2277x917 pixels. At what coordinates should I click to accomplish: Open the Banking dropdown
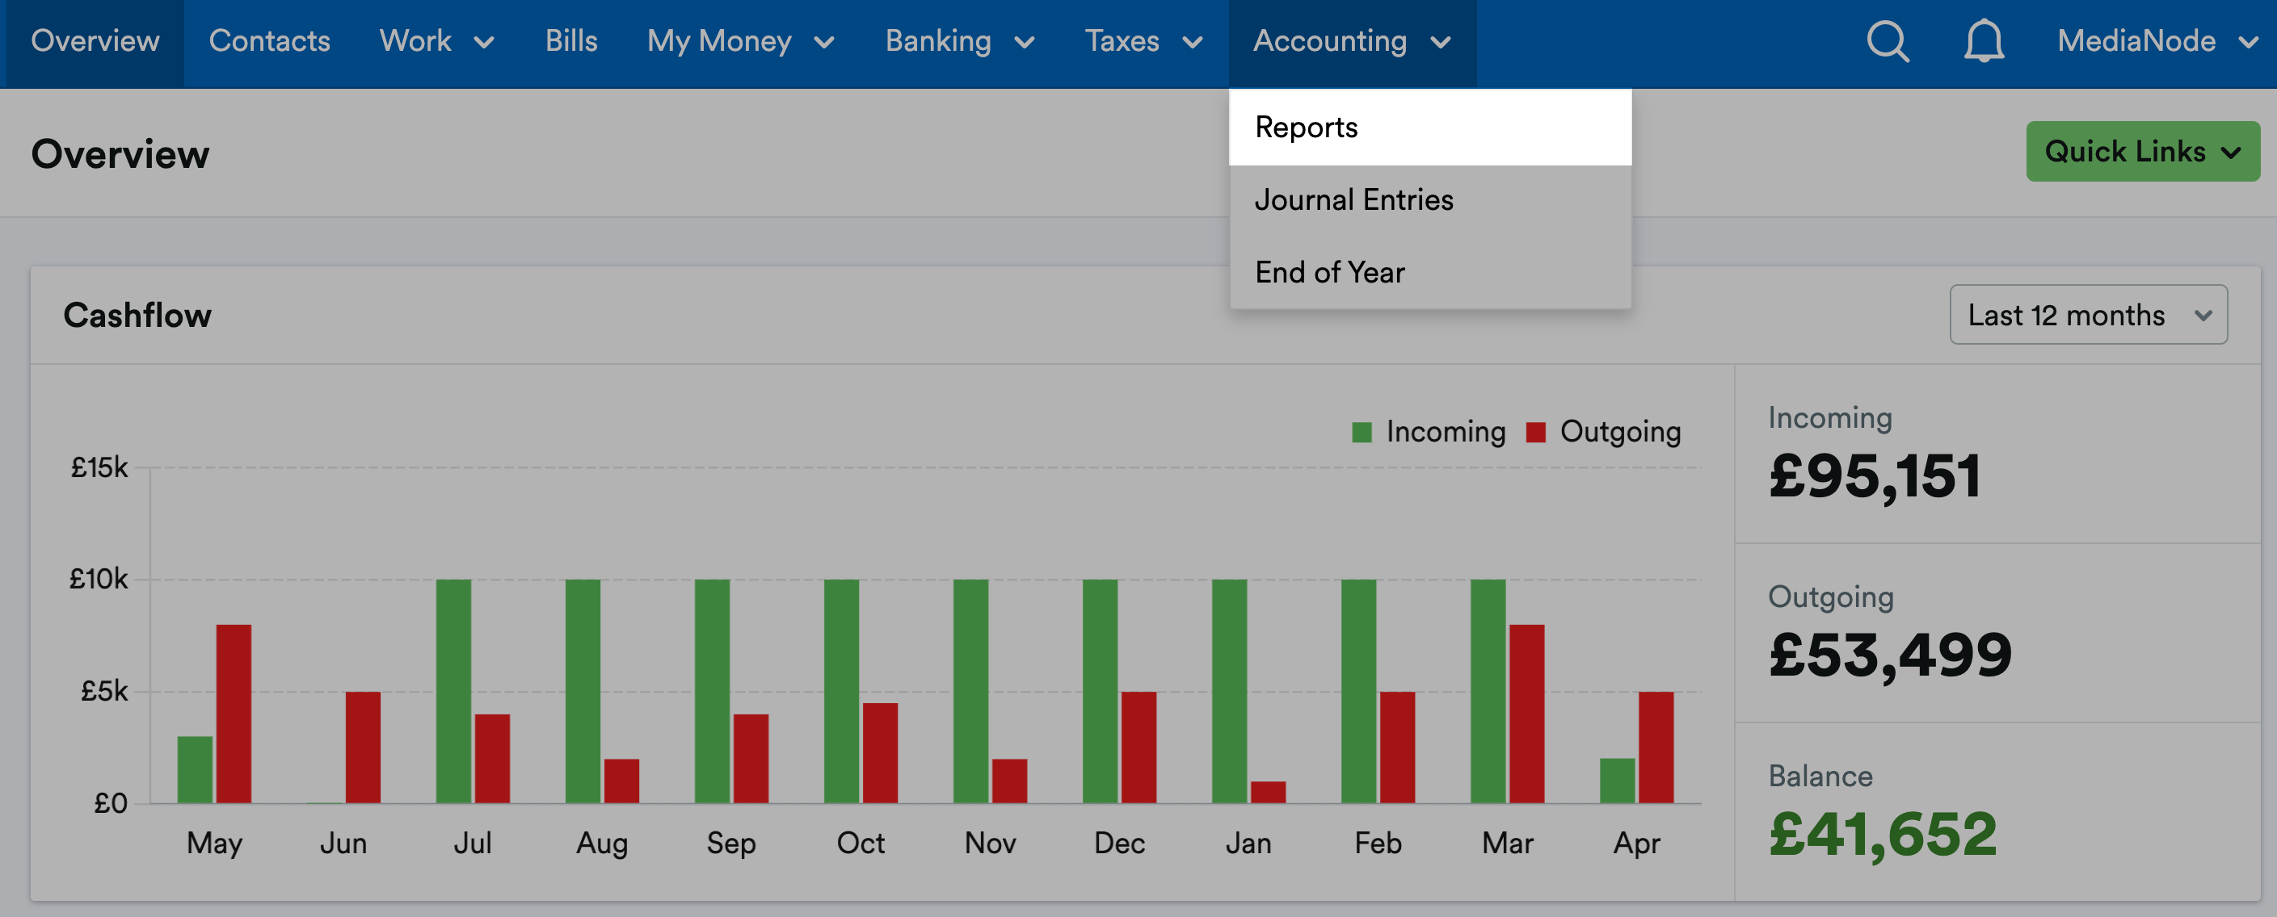[x=959, y=41]
